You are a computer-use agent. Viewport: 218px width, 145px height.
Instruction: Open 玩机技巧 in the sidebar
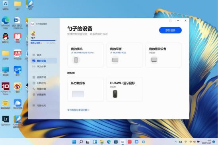point(44,83)
